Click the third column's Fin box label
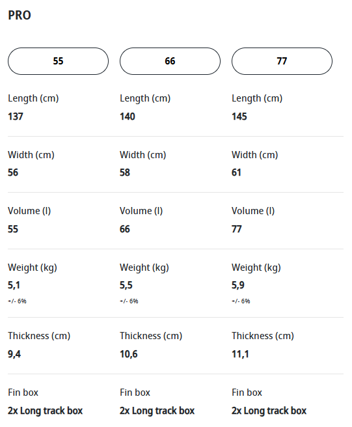 (247, 393)
